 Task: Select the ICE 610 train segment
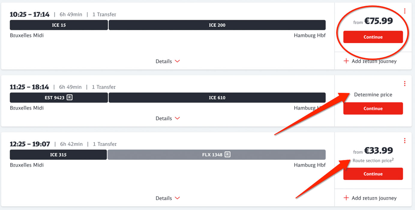point(217,97)
